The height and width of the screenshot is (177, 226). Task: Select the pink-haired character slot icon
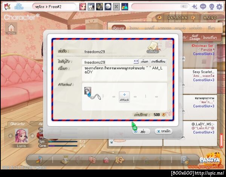tap(82, 7)
